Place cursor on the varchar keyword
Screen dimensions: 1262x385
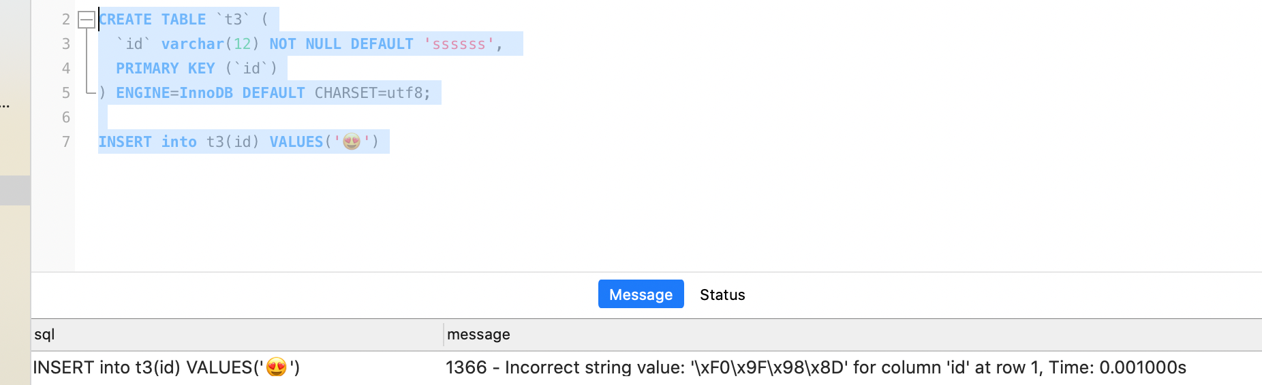193,44
